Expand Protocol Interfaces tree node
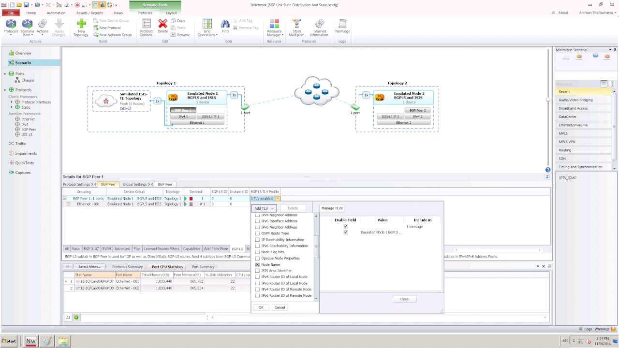Viewport: 619px width, 348px height. pos(12,102)
